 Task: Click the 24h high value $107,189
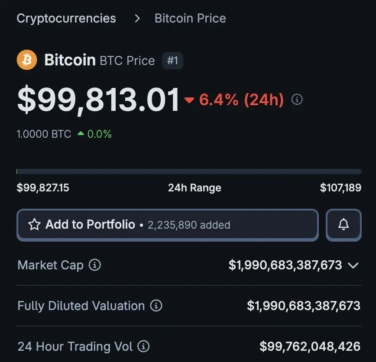tap(340, 188)
